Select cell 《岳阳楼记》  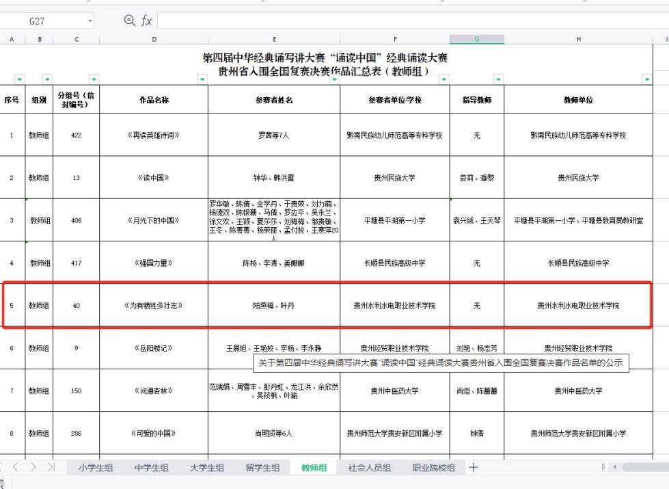coord(154,348)
